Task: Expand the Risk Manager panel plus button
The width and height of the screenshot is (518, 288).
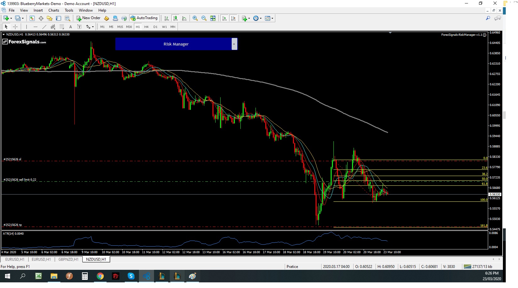Action: pos(234,44)
